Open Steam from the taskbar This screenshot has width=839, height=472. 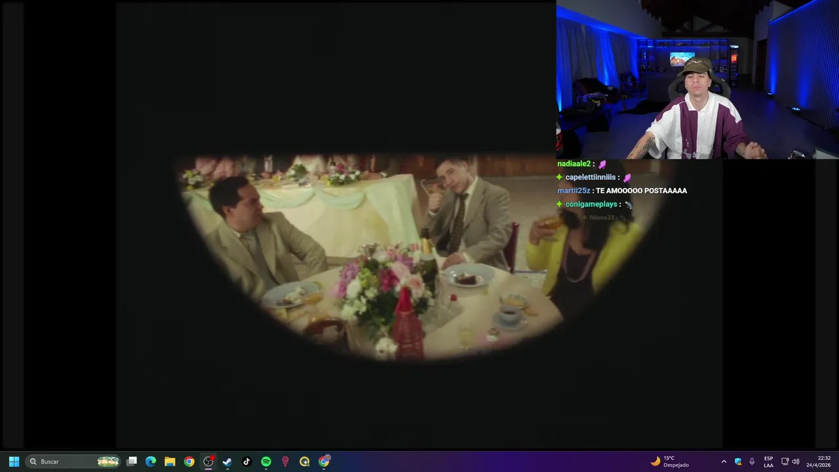pyautogui.click(x=227, y=462)
